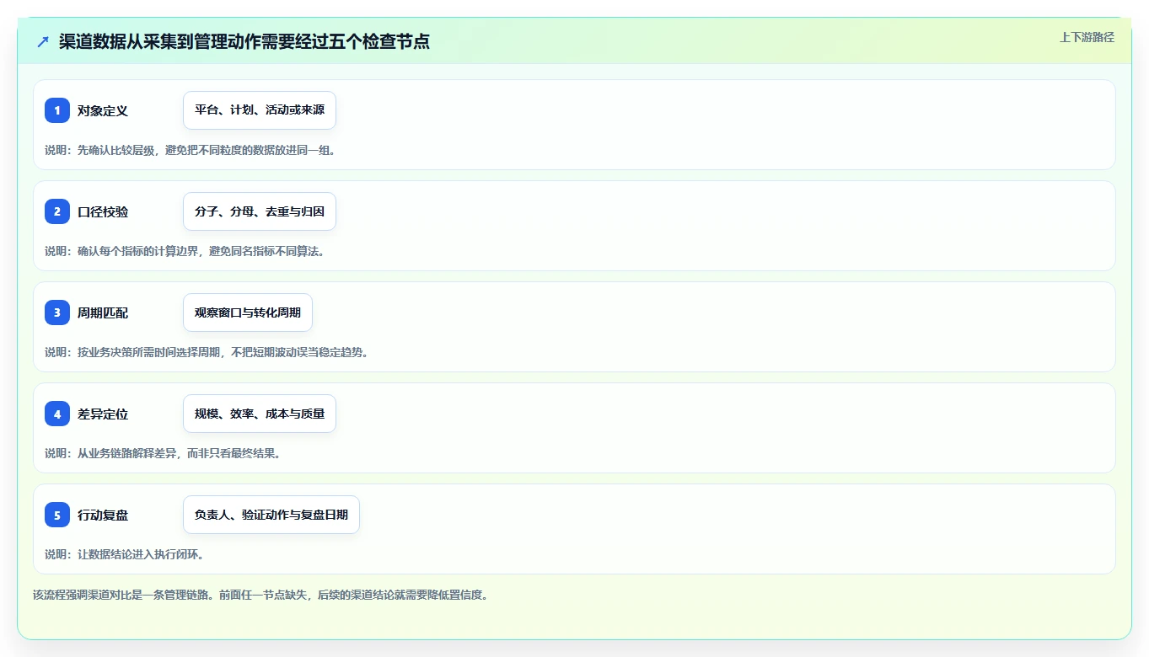Select the 口径校验 step title

(x=103, y=211)
